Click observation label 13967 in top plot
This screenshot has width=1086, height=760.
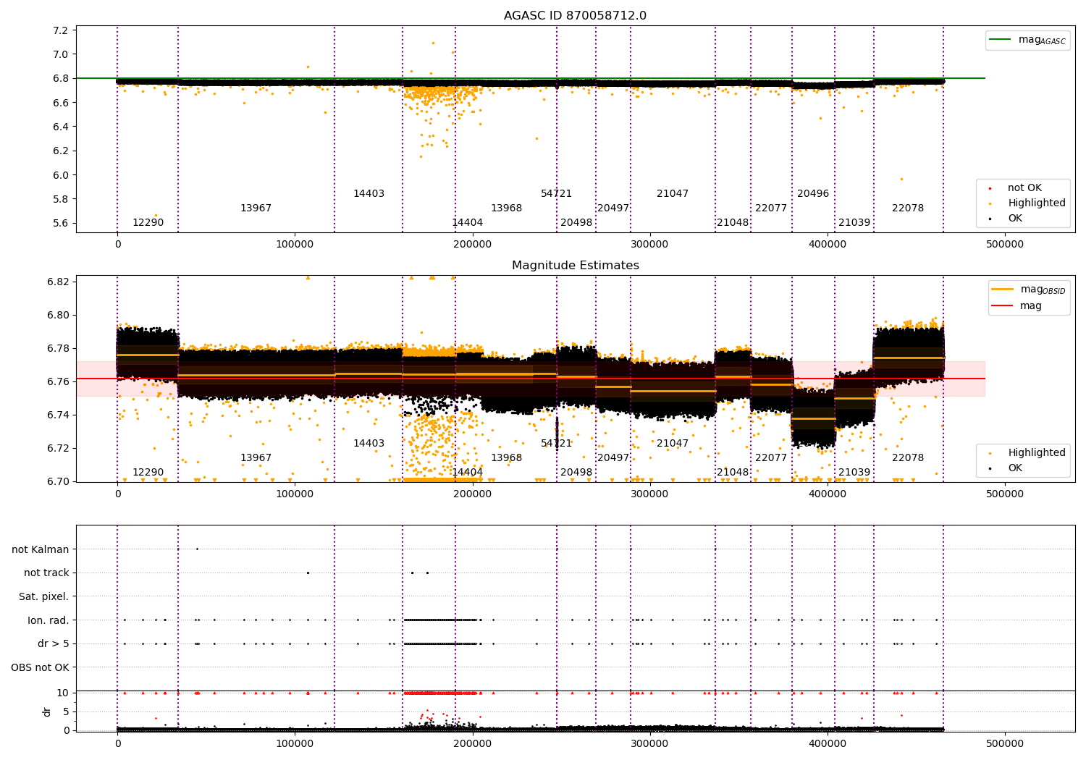tap(256, 208)
